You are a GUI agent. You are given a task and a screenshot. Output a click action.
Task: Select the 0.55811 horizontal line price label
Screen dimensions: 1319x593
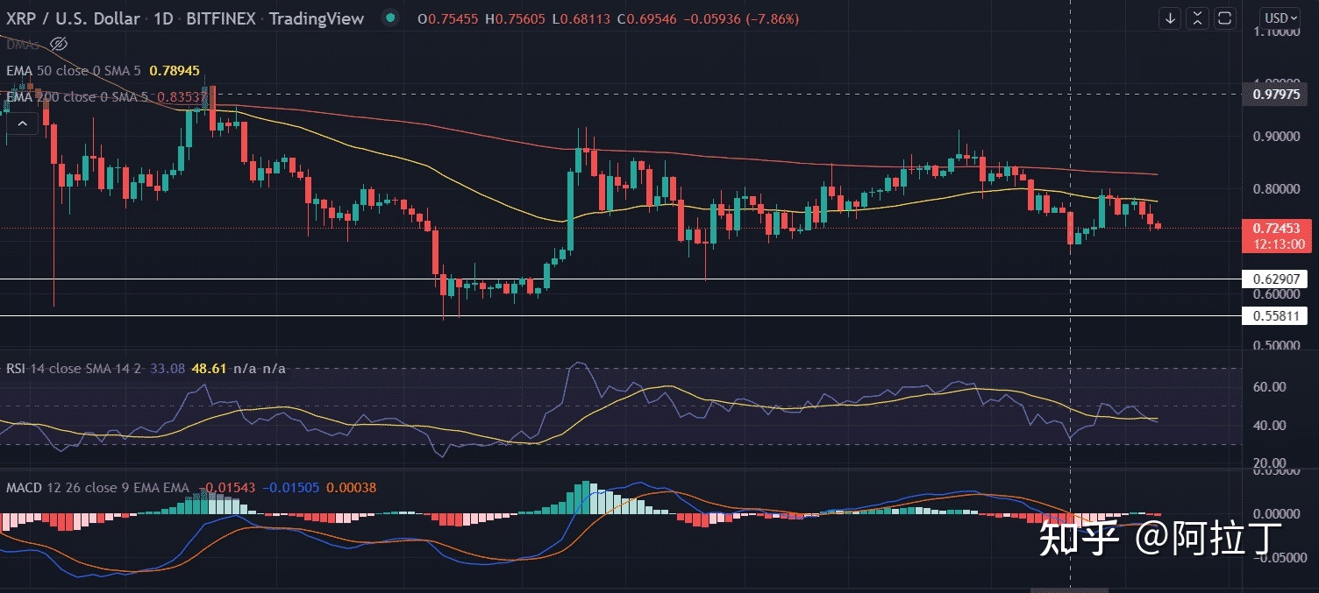1275,315
